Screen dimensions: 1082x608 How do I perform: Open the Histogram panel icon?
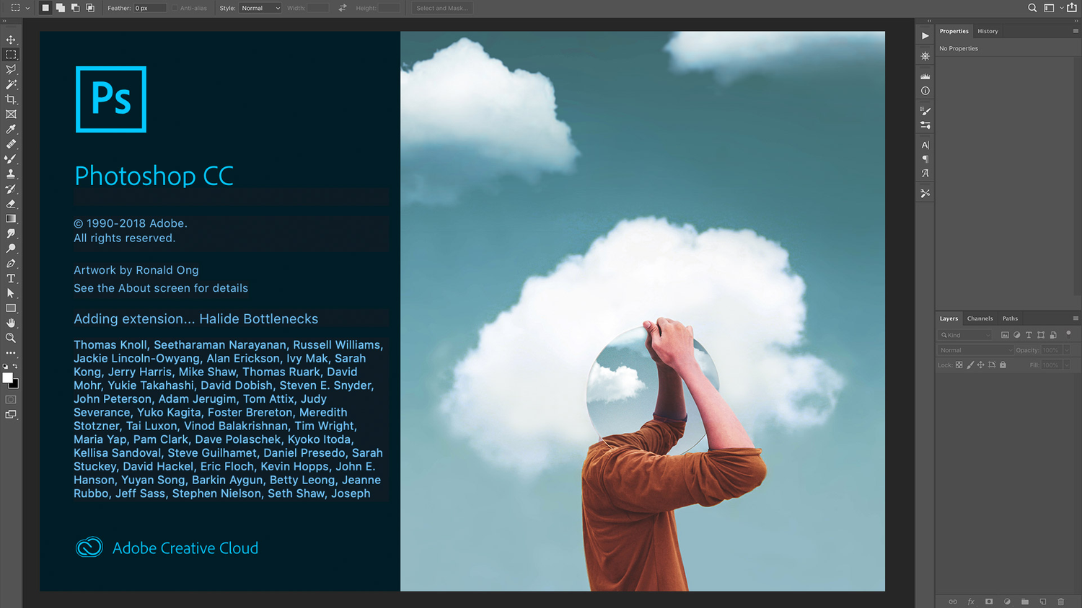[x=925, y=76]
